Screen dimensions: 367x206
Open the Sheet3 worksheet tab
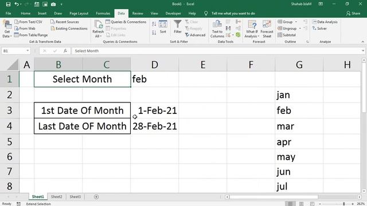pos(75,197)
